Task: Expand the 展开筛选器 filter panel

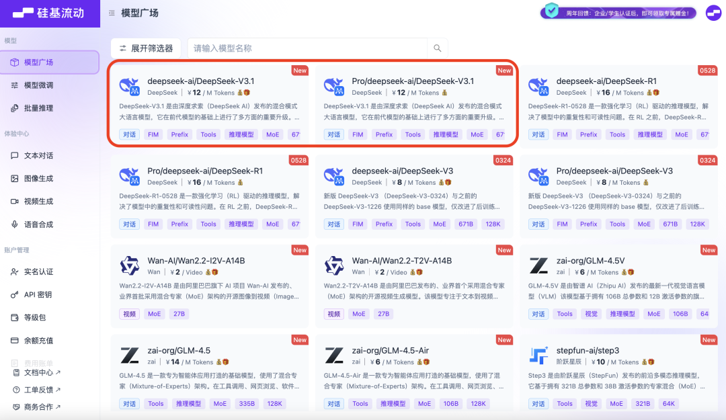Action: [x=145, y=48]
